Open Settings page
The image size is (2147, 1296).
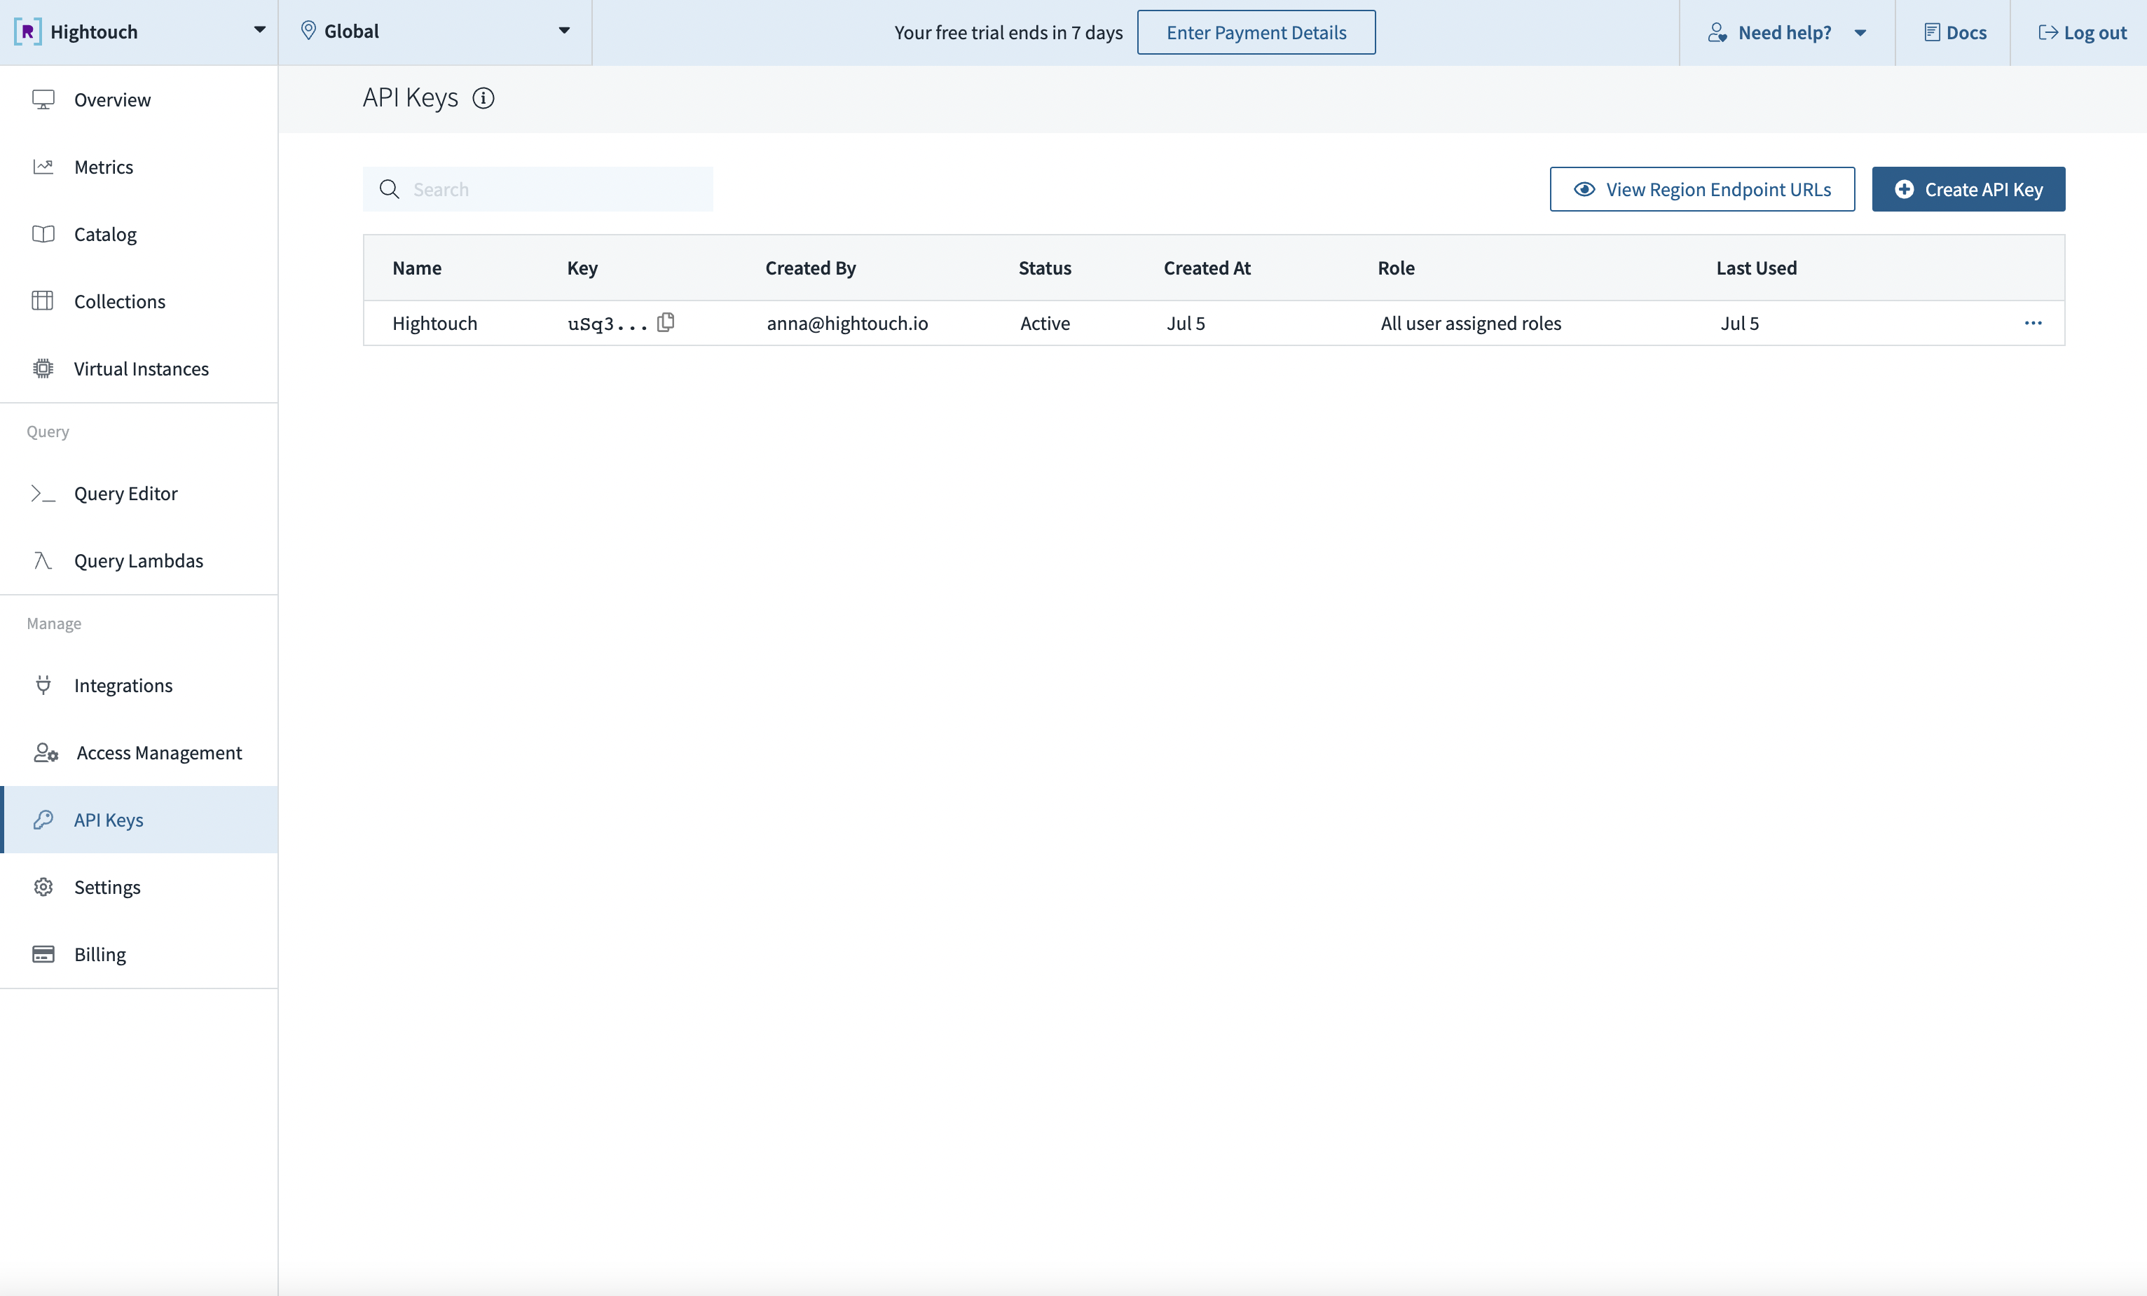pos(139,887)
